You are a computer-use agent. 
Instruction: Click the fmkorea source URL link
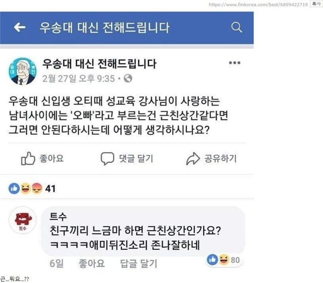(x=265, y=4)
